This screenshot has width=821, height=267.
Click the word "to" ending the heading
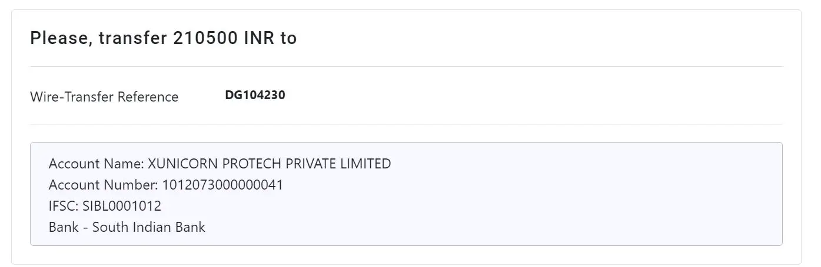[288, 38]
